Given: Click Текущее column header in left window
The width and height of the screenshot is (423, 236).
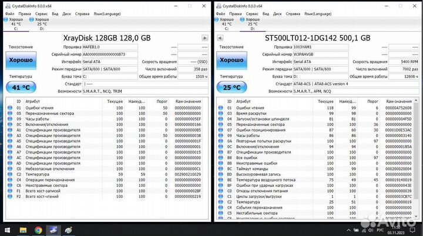Looking at the screenshot, I should tap(115, 101).
